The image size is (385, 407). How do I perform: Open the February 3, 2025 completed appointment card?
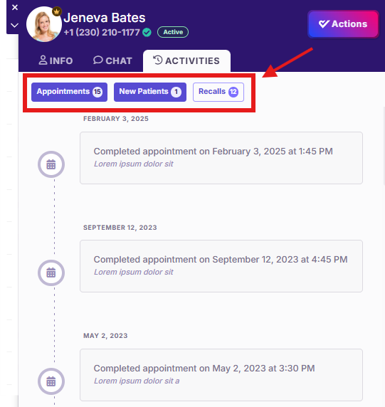(221, 158)
